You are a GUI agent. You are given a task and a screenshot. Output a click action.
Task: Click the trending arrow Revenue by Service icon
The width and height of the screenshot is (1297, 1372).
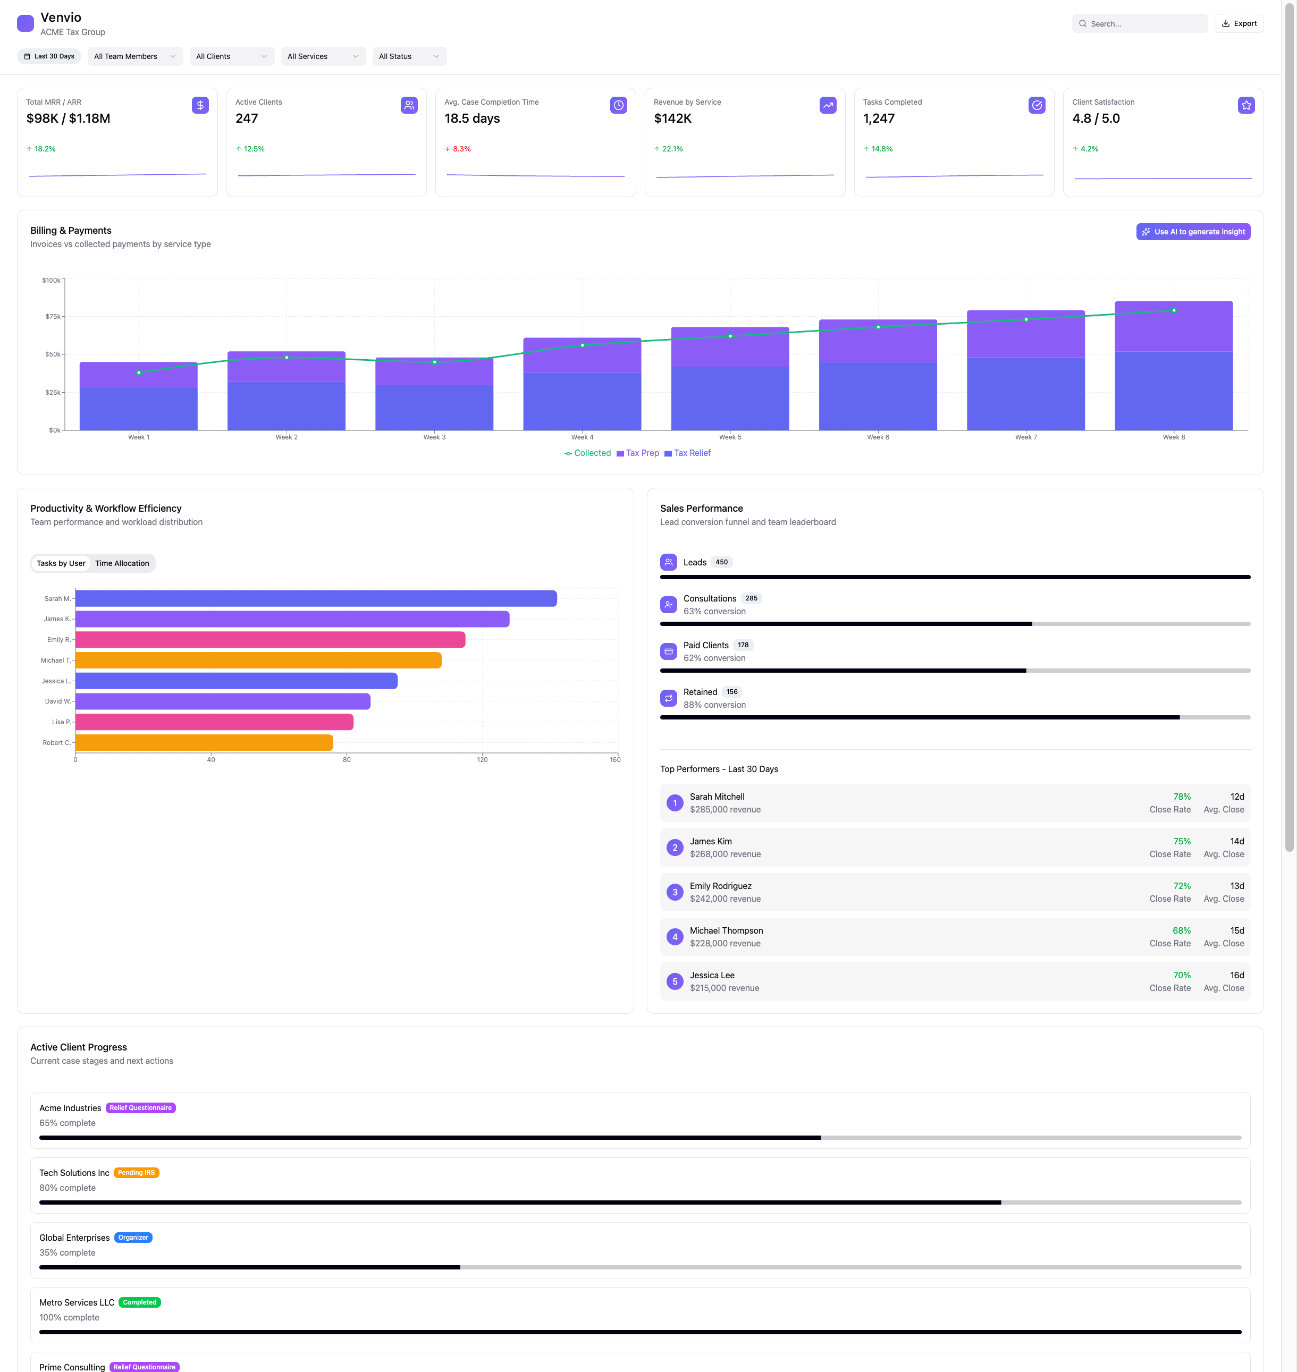click(x=828, y=105)
